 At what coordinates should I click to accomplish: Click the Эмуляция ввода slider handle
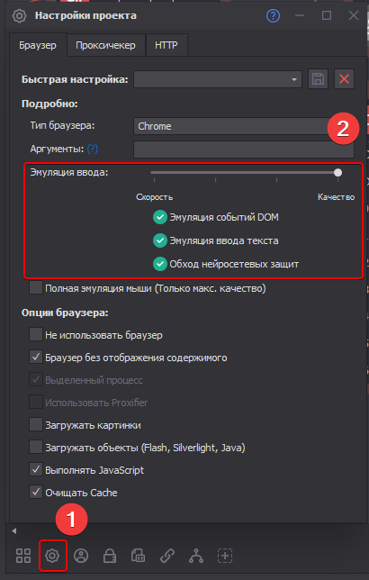coord(337,172)
